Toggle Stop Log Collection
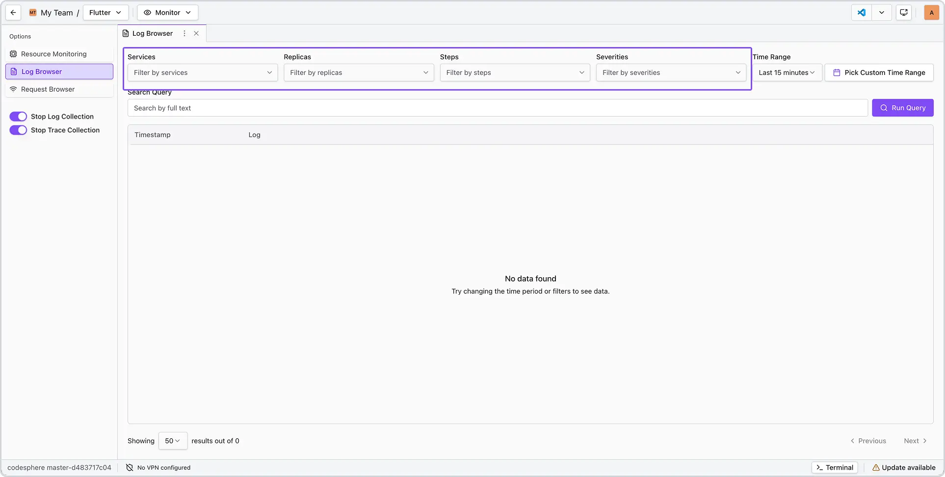Image resolution: width=945 pixels, height=477 pixels. [18, 116]
